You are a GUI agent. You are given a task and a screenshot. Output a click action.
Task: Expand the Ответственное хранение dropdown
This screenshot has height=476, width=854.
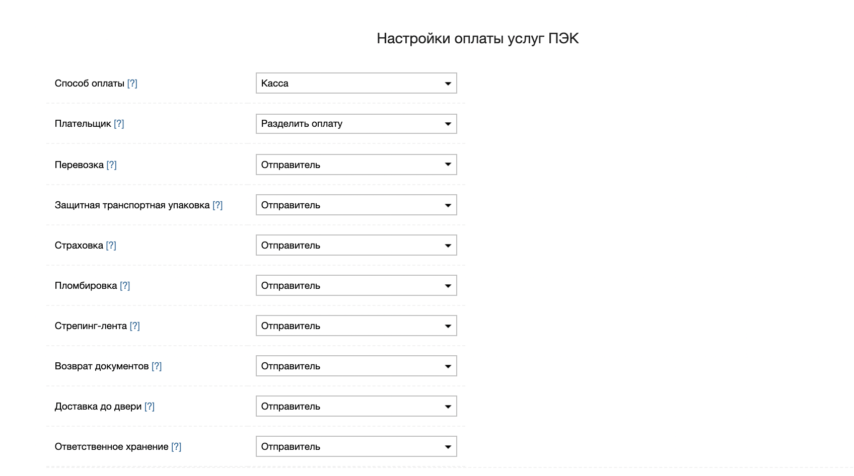coord(356,446)
